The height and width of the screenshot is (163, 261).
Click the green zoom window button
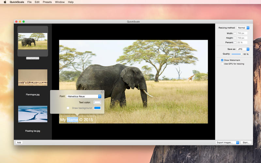point(23,22)
